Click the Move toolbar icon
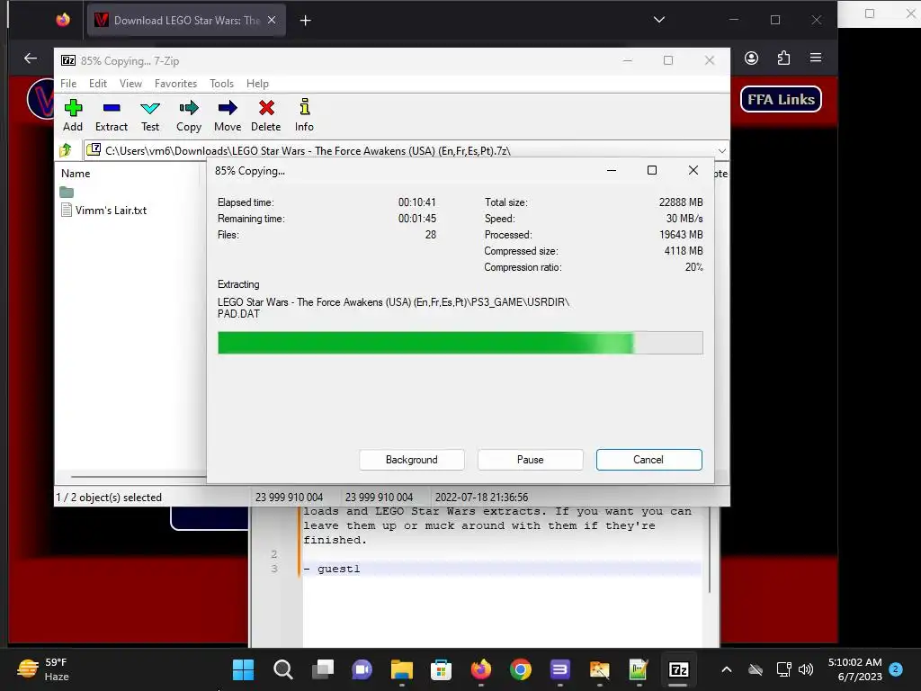921x691 pixels. 228,115
